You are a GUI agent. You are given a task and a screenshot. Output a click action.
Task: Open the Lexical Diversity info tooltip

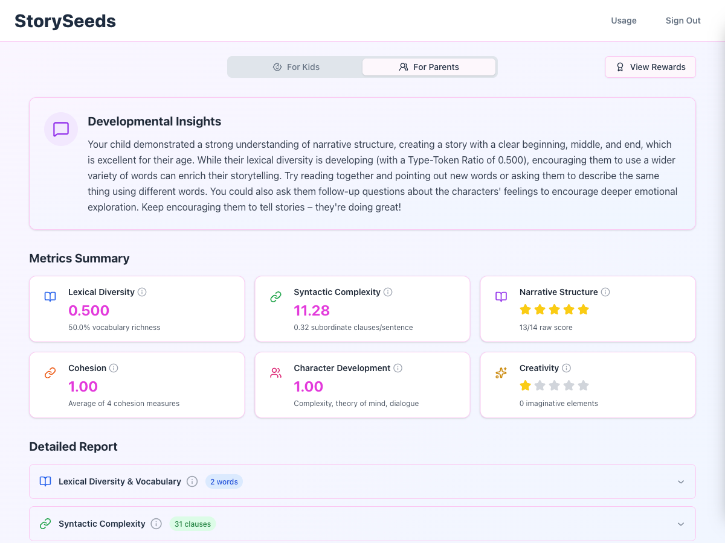[142, 291]
